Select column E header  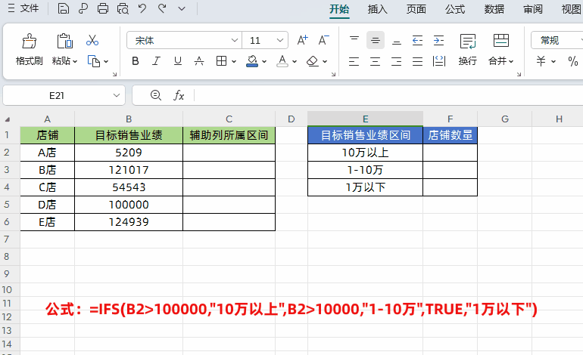(365, 119)
